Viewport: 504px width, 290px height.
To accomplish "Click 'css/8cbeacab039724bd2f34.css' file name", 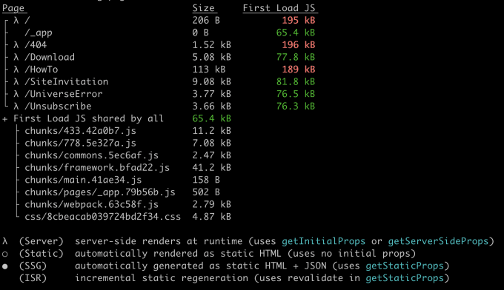I will [x=103, y=217].
